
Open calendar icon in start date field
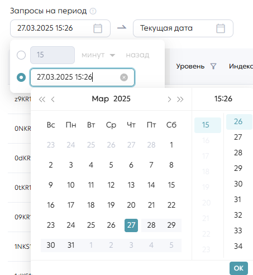click(98, 28)
